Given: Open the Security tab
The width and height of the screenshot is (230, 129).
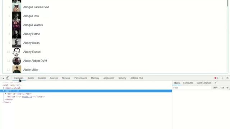Looking at the screenshot, I should point(122,78).
